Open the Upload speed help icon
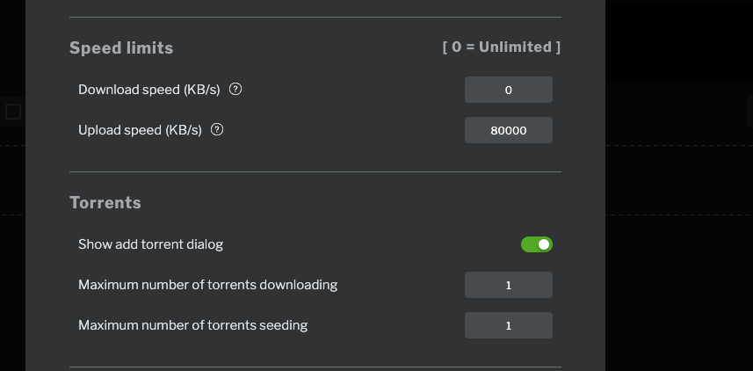 tap(217, 130)
